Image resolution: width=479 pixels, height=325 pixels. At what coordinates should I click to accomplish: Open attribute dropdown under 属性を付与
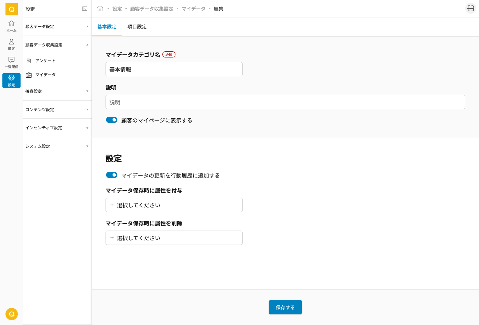coord(174,205)
